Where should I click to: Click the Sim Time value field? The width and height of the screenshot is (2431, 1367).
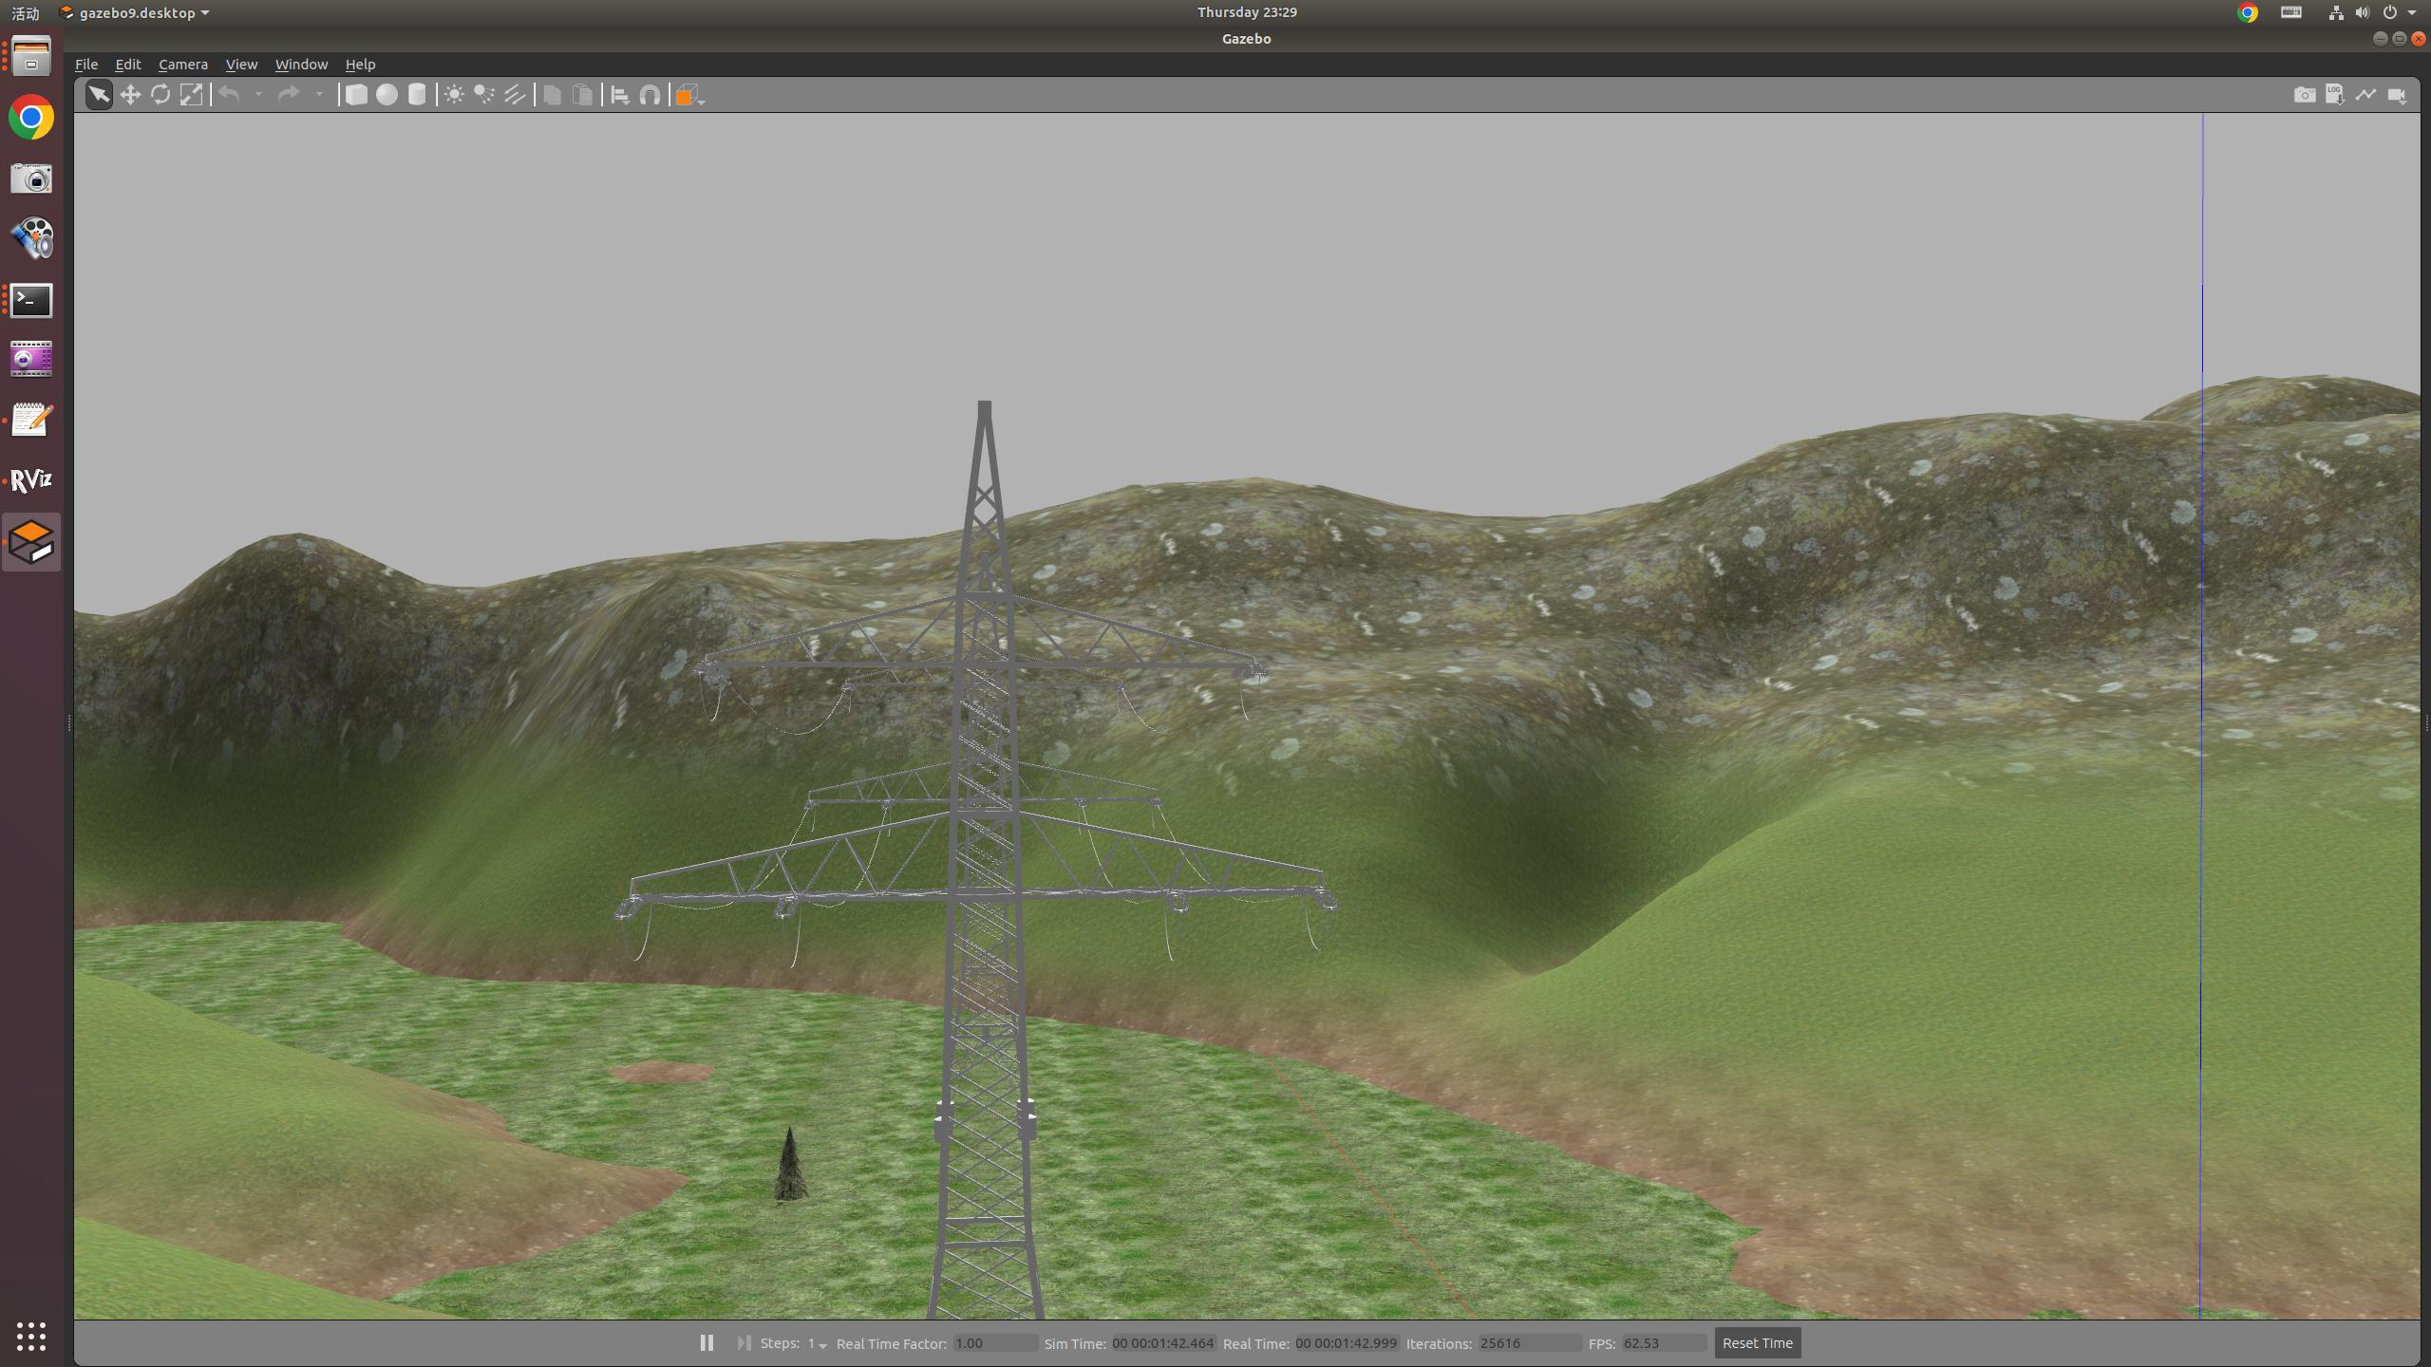[x=1162, y=1343]
